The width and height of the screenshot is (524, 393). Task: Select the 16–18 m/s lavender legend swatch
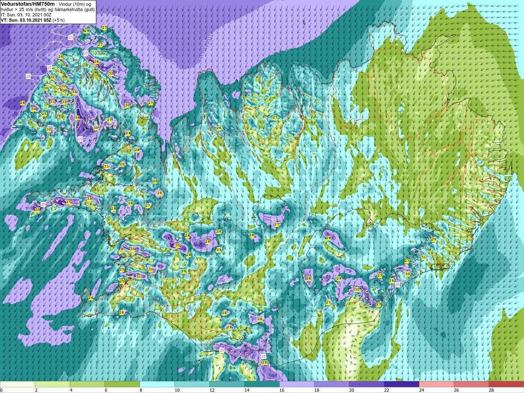297,384
